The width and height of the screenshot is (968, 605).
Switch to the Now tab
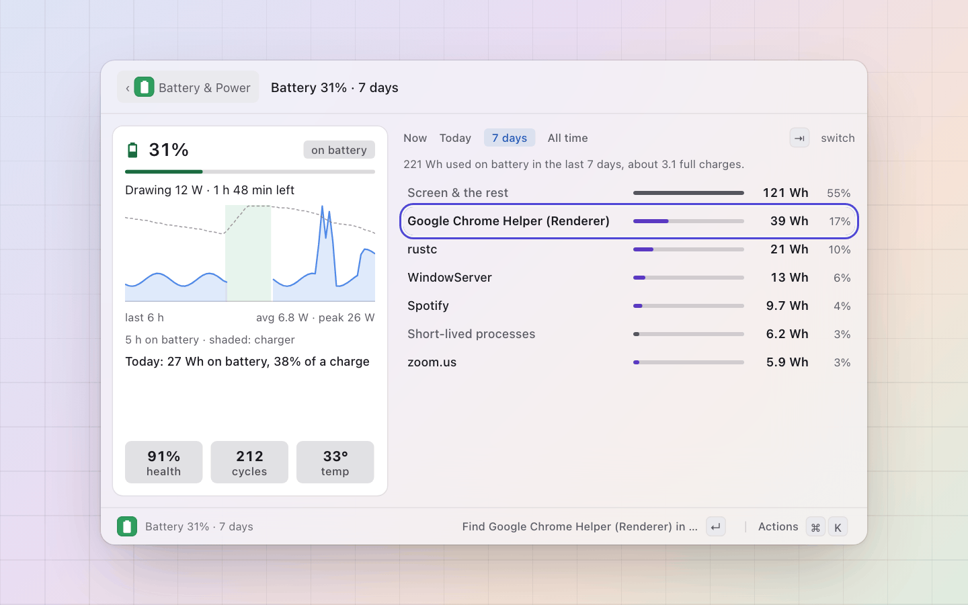click(x=415, y=138)
